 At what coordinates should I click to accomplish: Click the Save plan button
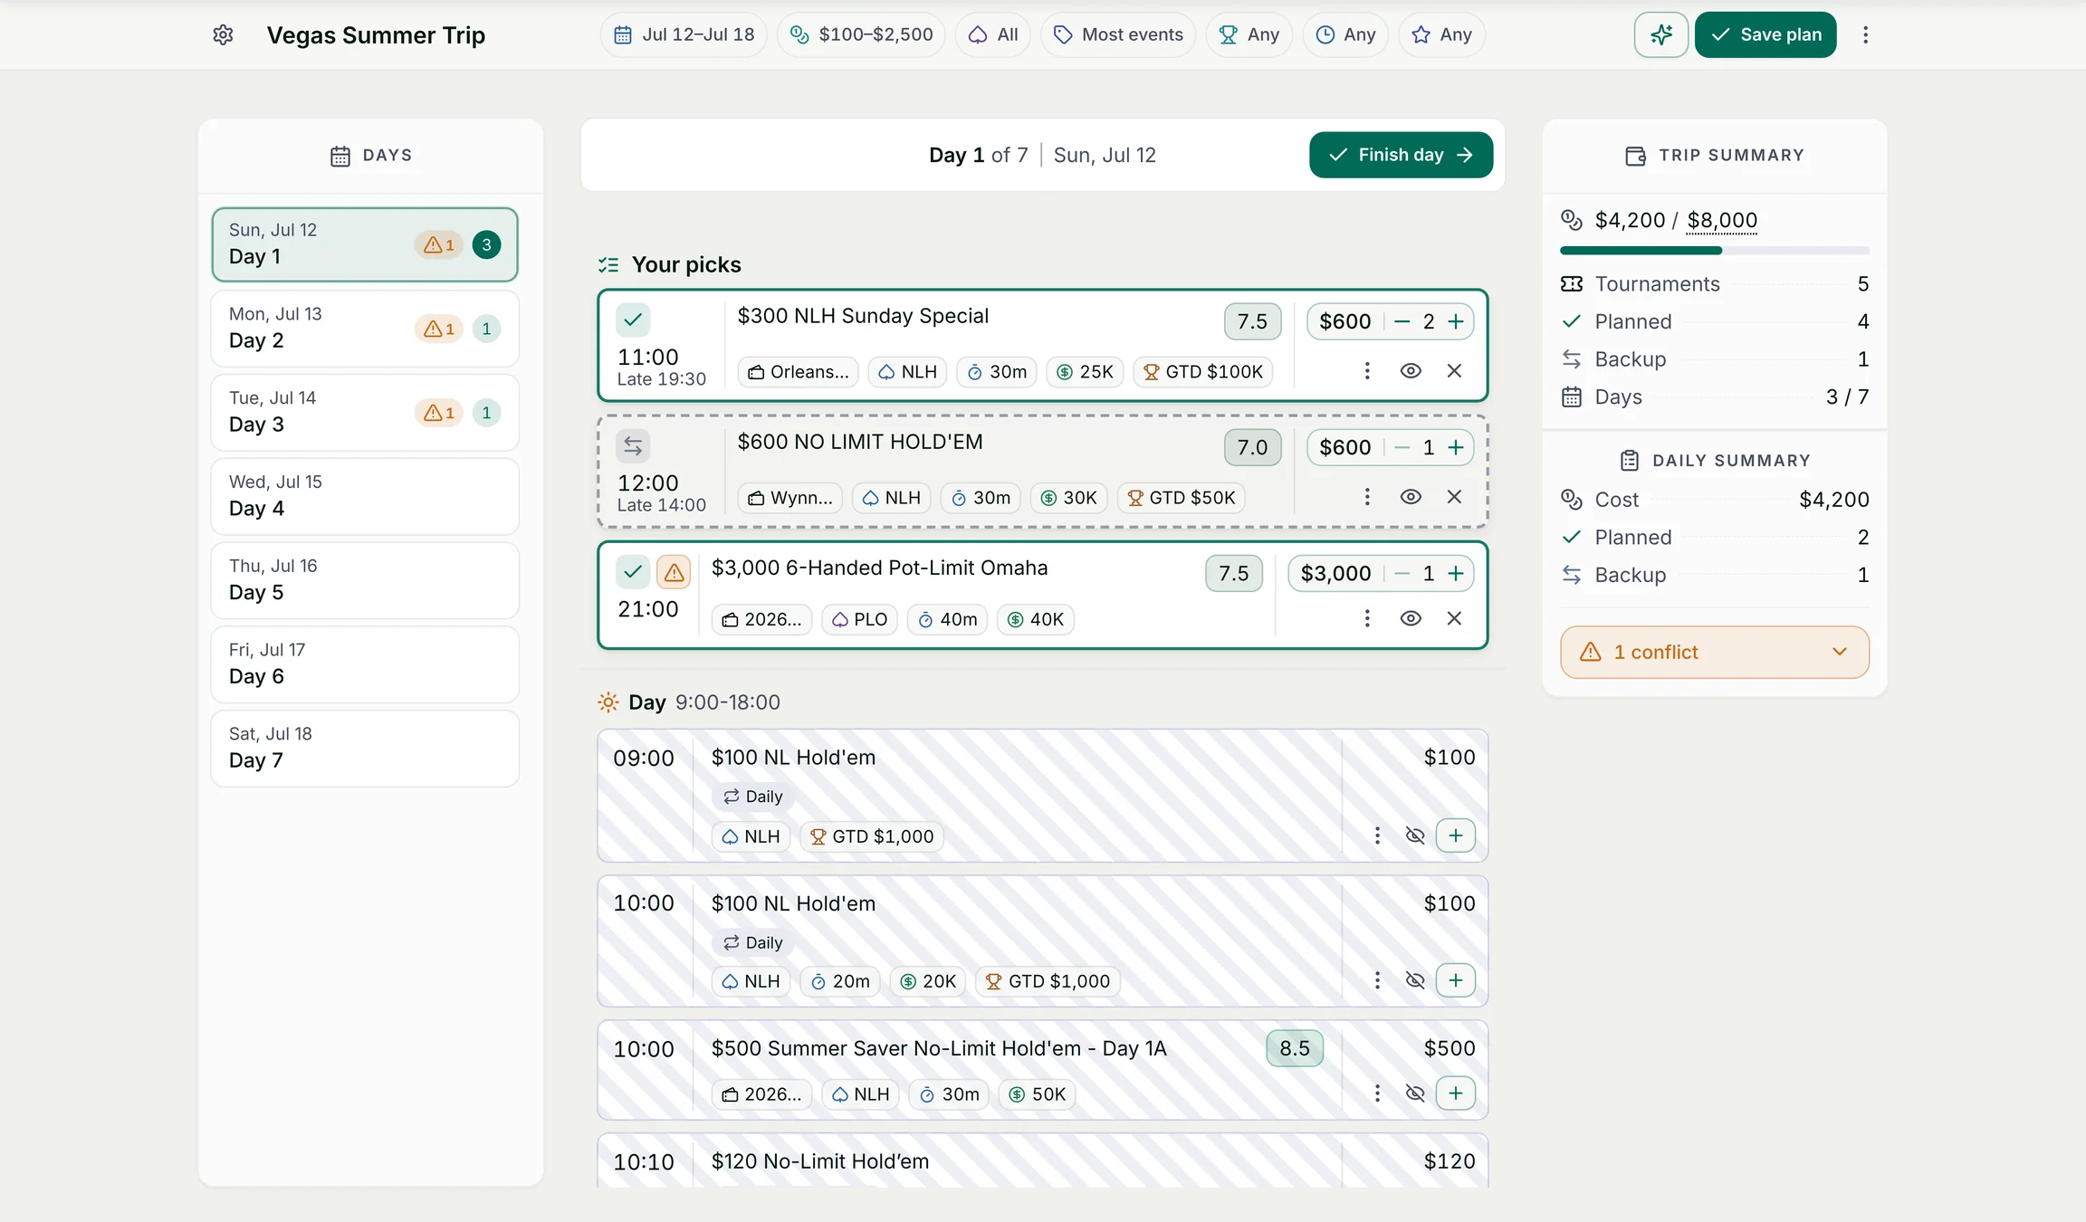(x=1765, y=34)
